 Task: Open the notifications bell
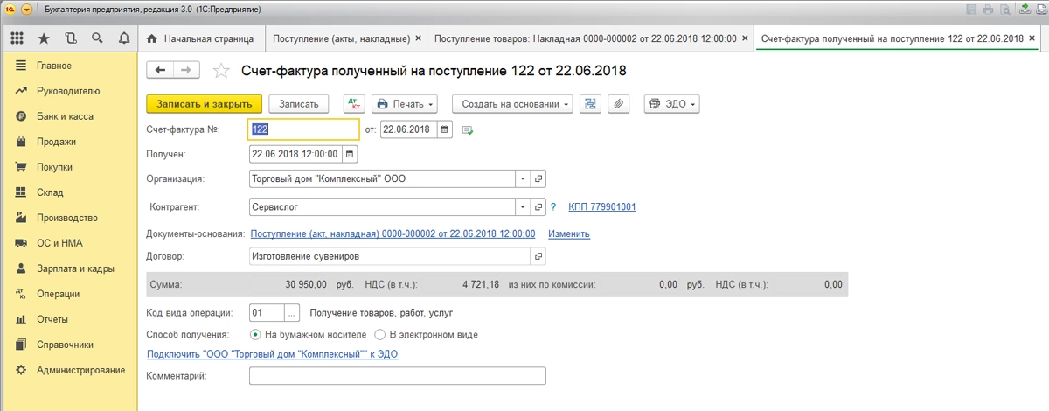(123, 38)
